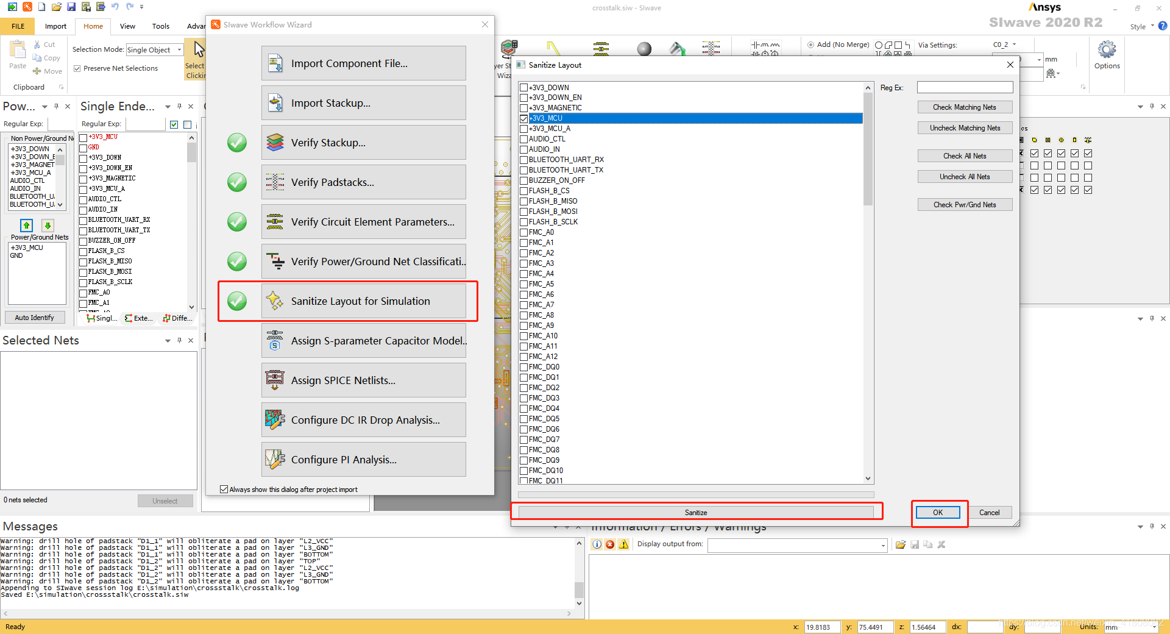
Task: Select the Add (No Merge) radio button
Action: tap(811, 45)
